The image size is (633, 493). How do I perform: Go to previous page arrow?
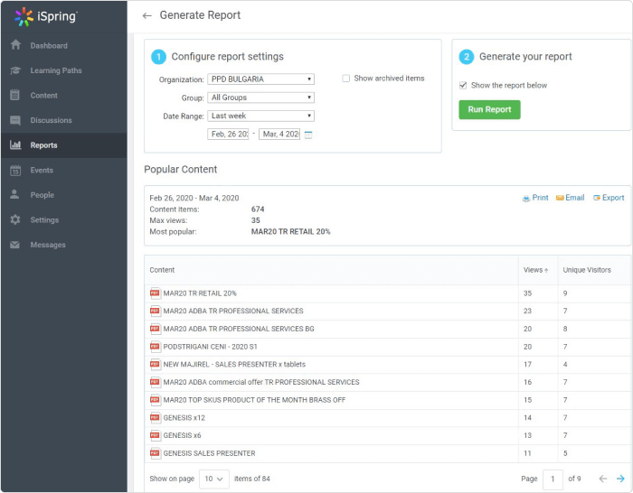(x=603, y=479)
